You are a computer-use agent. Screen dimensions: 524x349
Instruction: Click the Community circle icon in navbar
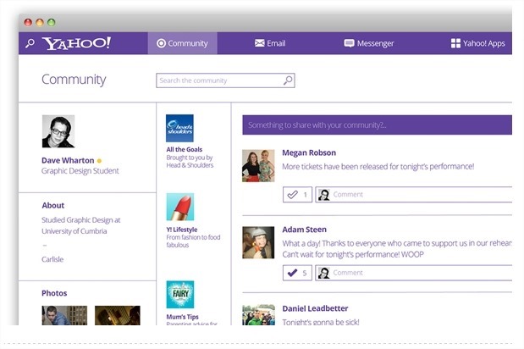[161, 43]
